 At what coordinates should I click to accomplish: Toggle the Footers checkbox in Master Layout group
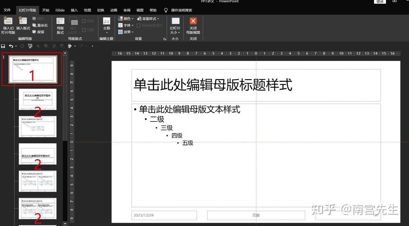tap(84, 30)
